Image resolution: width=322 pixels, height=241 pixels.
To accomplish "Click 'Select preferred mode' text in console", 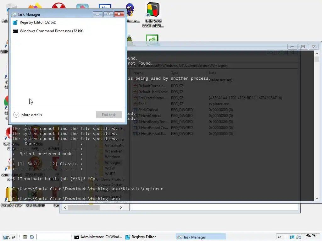I will 46,153.
